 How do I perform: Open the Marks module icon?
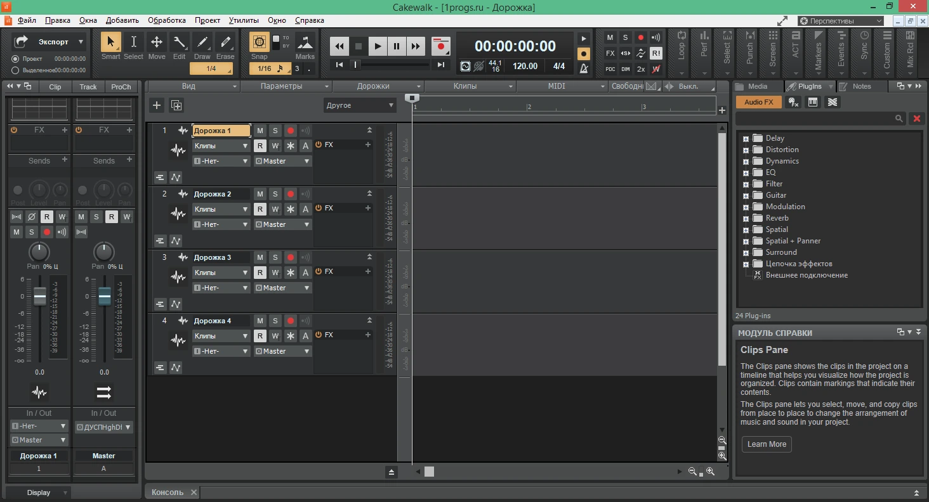305,42
